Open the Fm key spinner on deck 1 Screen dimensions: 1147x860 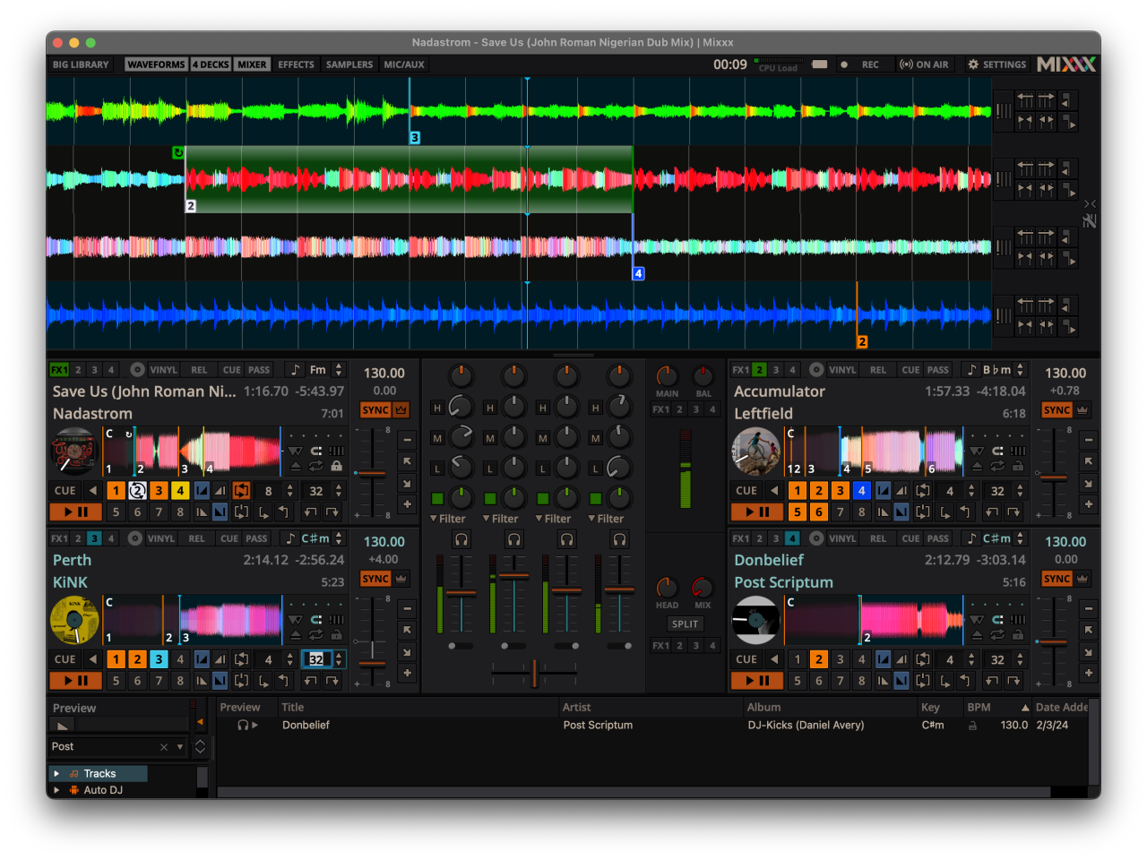click(x=339, y=369)
